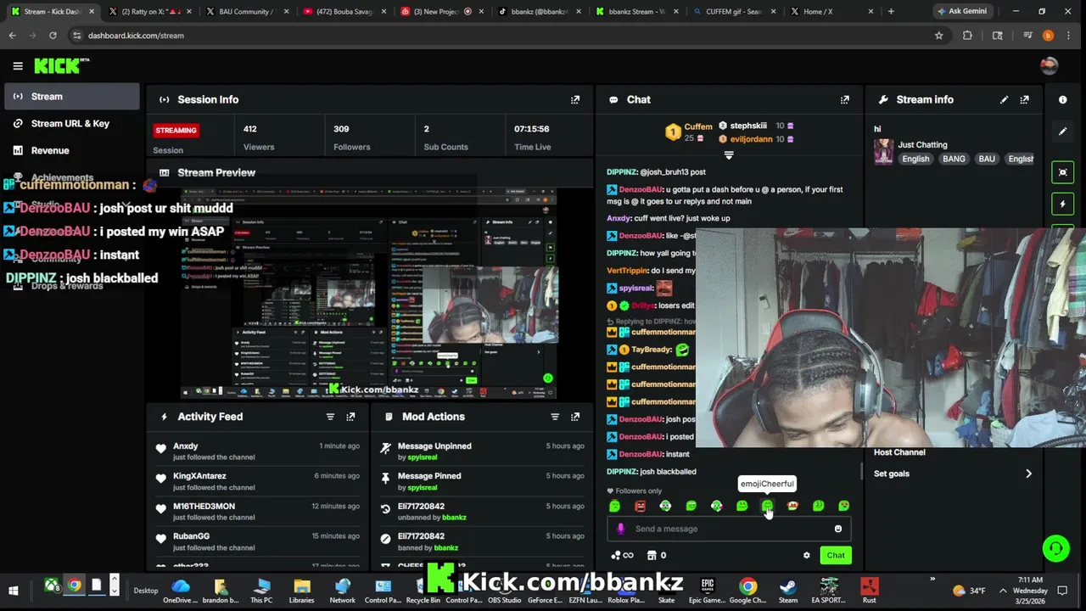1086x611 pixels.
Task: Click the BANG stream tag
Action: click(954, 159)
